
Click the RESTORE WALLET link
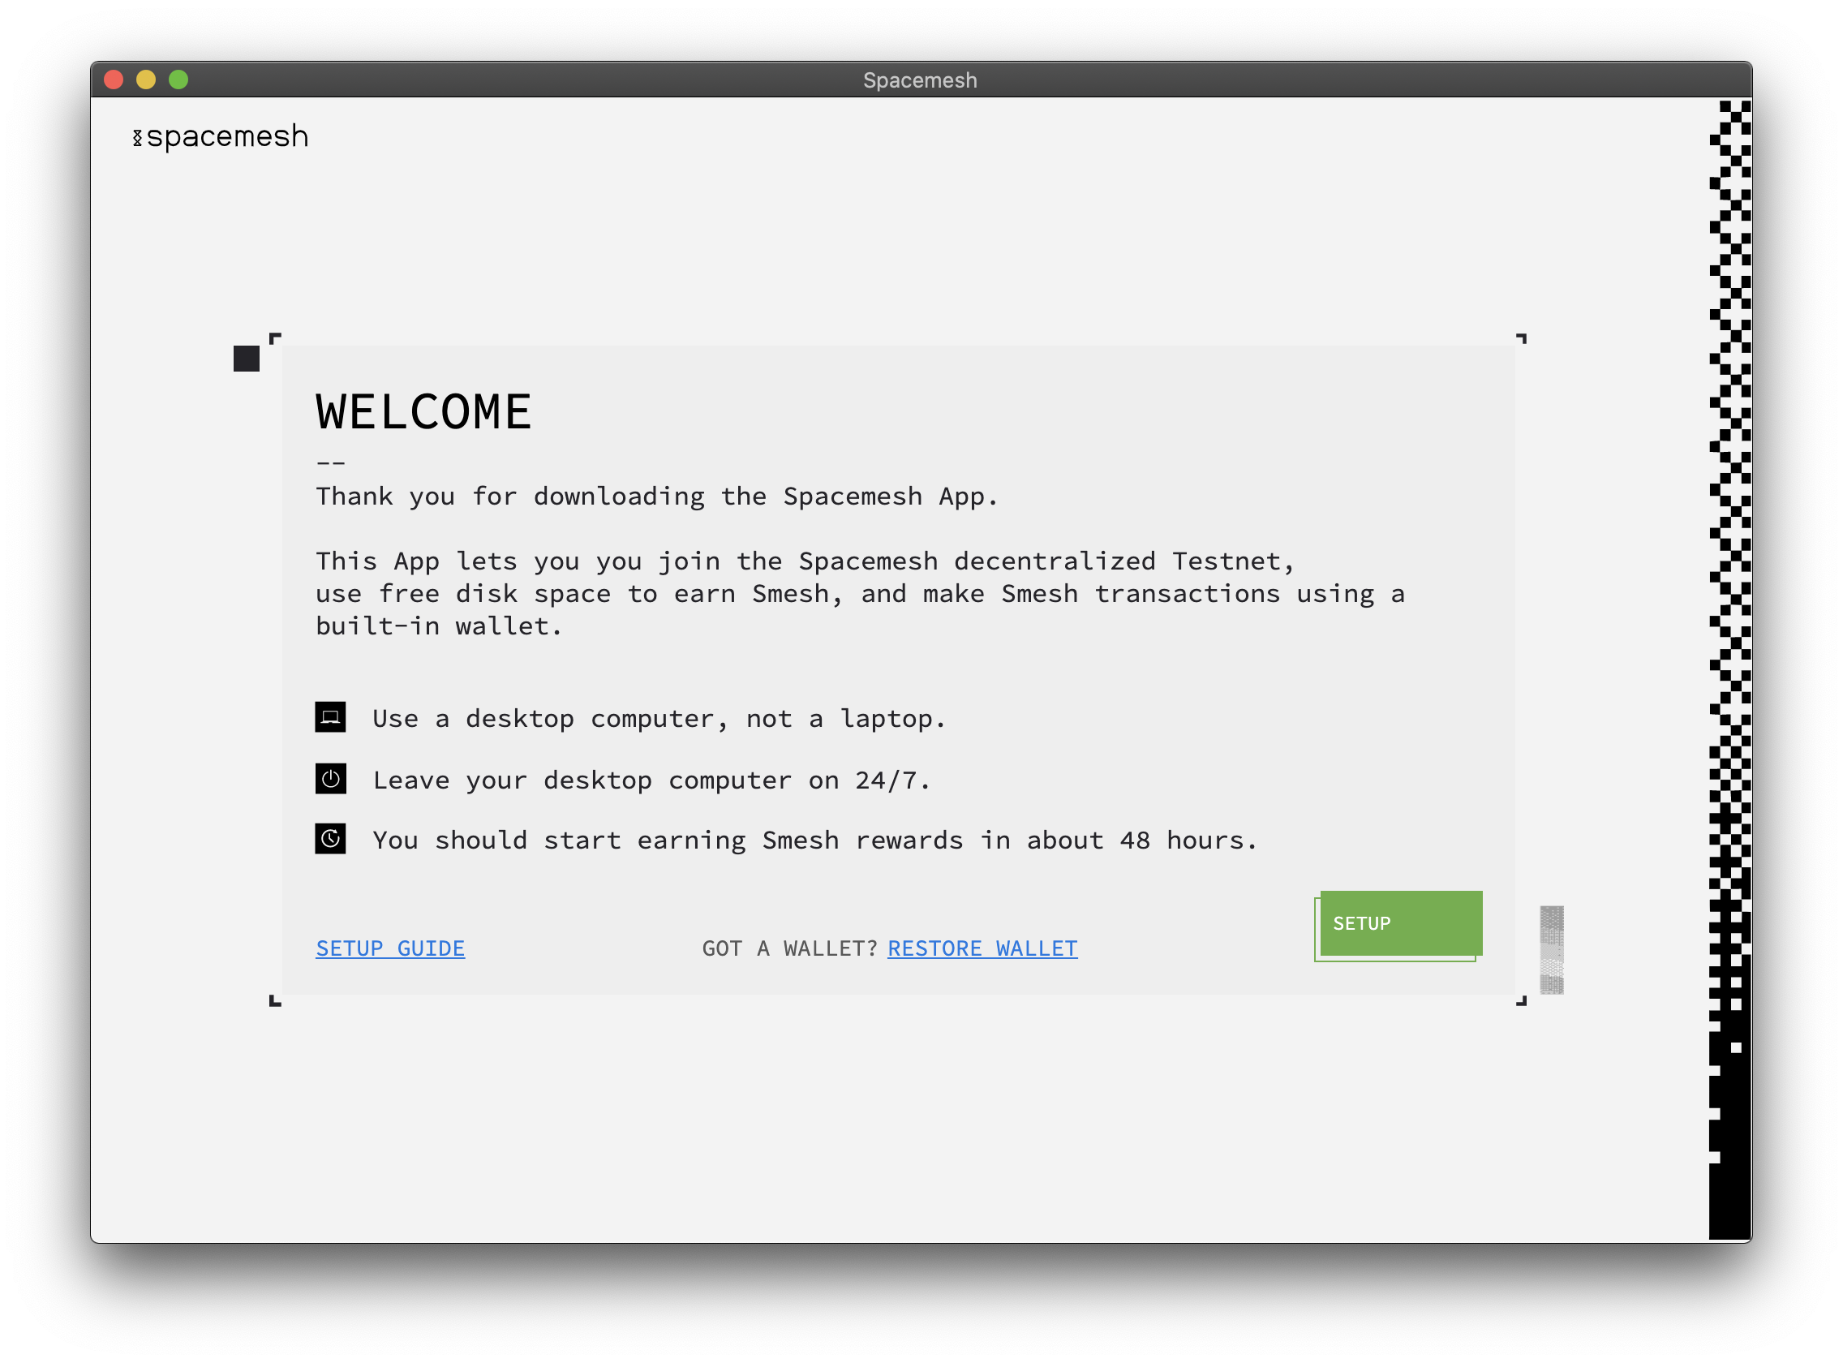pos(982,948)
